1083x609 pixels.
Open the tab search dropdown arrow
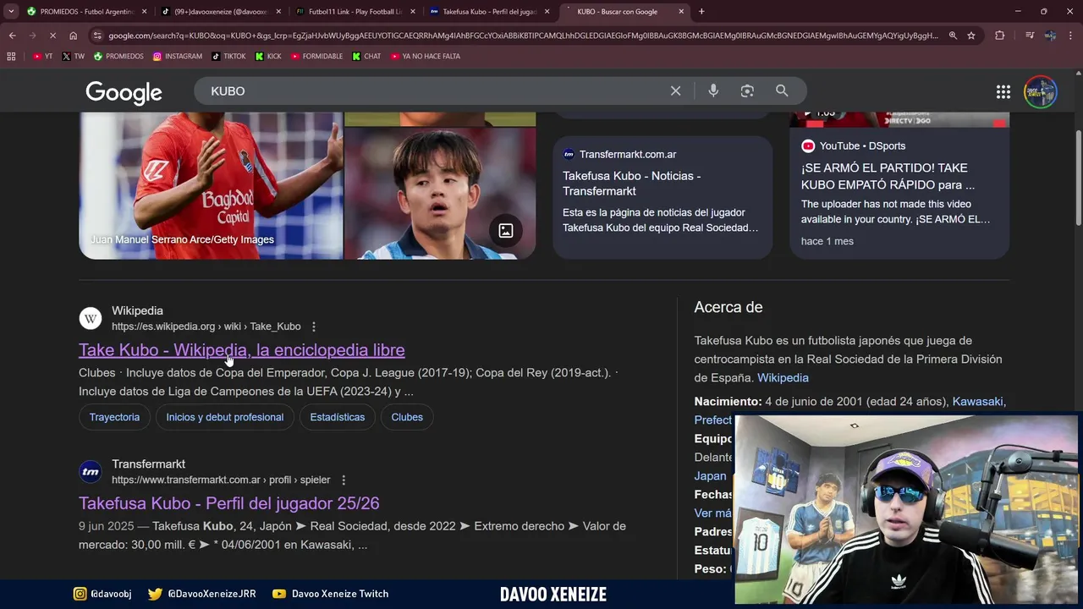click(11, 12)
